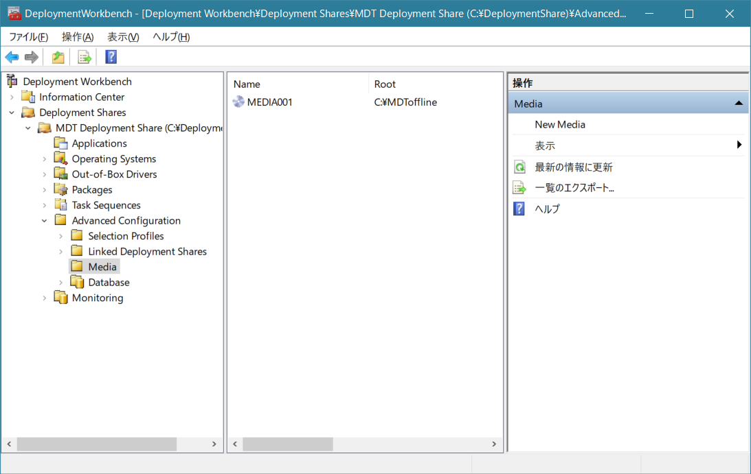Collapse the MDT Deployment Share node

coord(28,128)
